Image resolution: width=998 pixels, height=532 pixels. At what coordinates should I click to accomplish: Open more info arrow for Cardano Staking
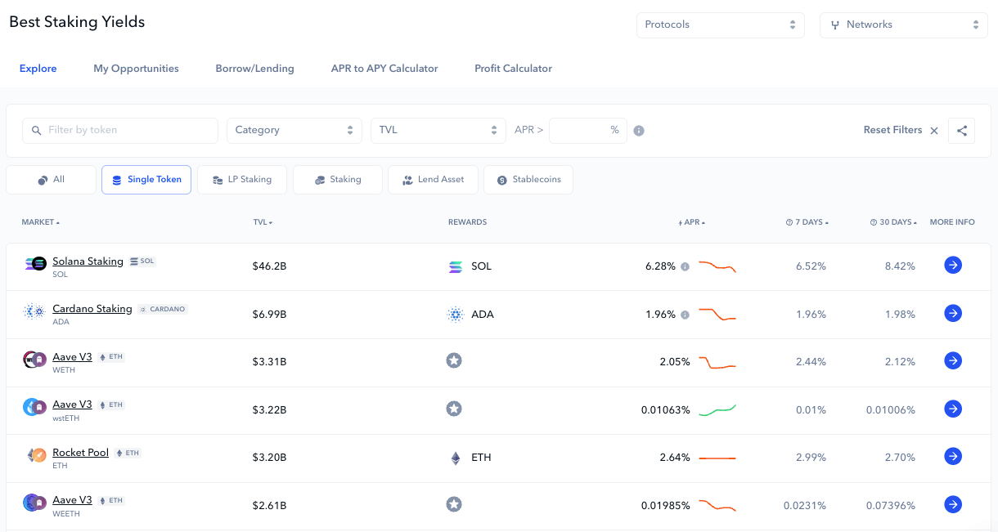tap(952, 313)
